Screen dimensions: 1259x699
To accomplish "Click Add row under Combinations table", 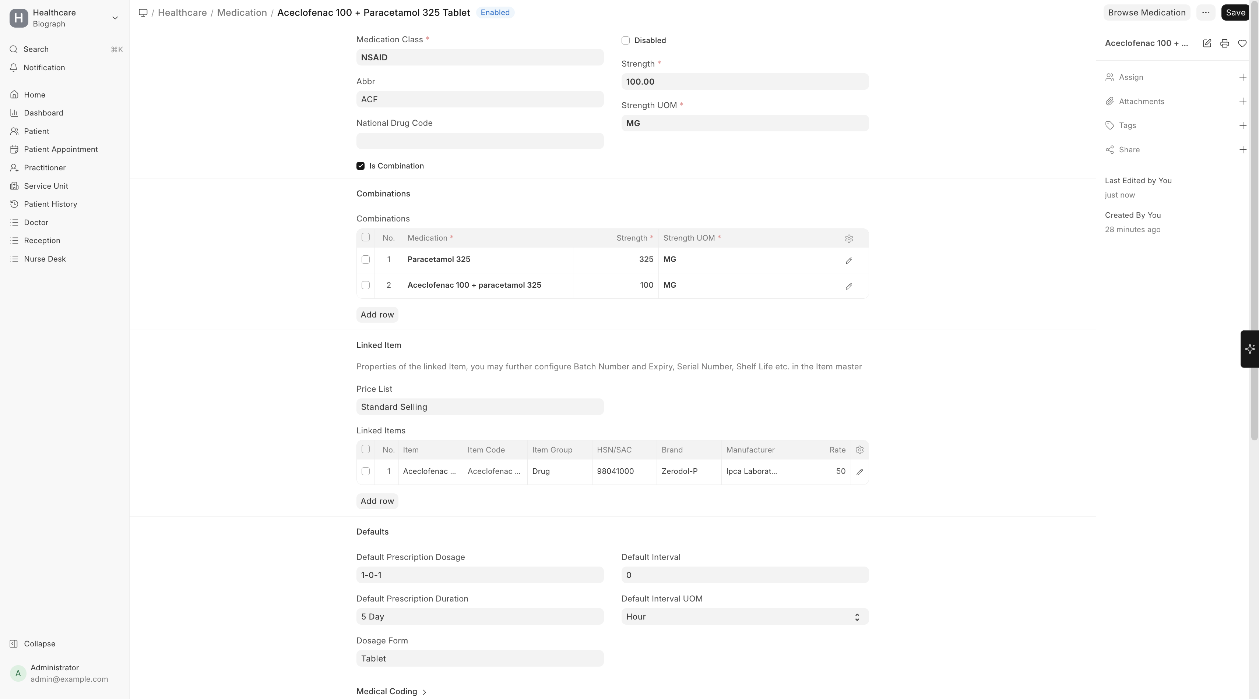I will point(377,314).
